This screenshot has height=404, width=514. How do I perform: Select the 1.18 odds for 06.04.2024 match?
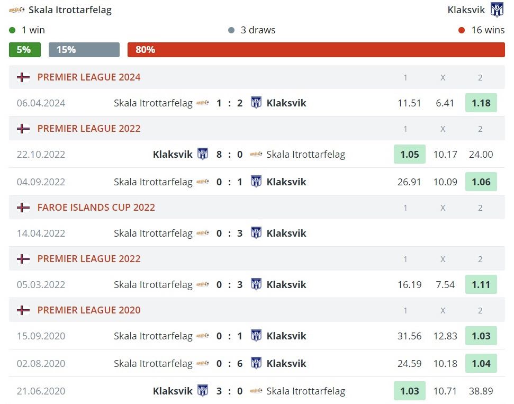tap(481, 103)
